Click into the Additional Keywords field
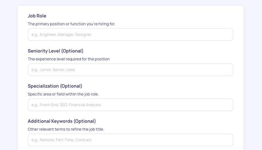 click(x=130, y=140)
